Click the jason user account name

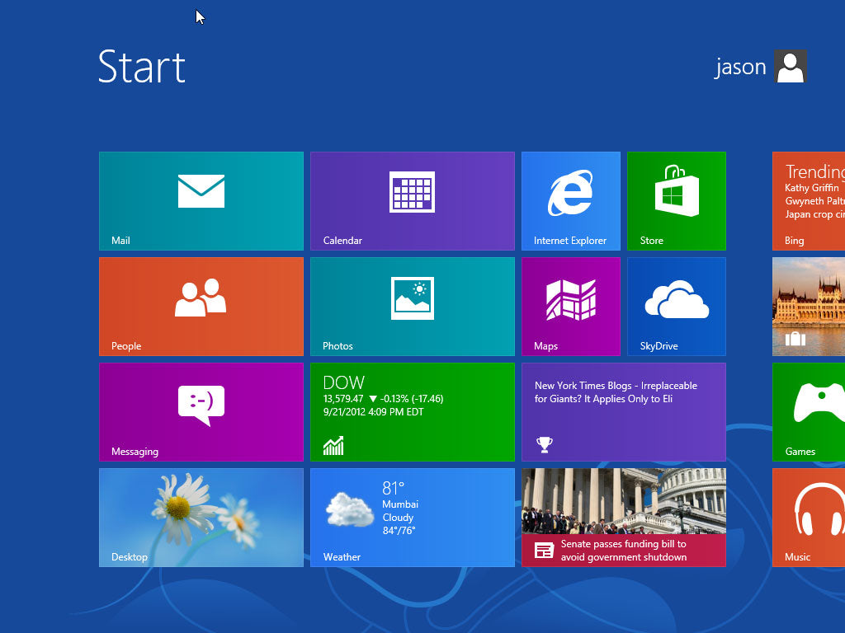coord(740,67)
